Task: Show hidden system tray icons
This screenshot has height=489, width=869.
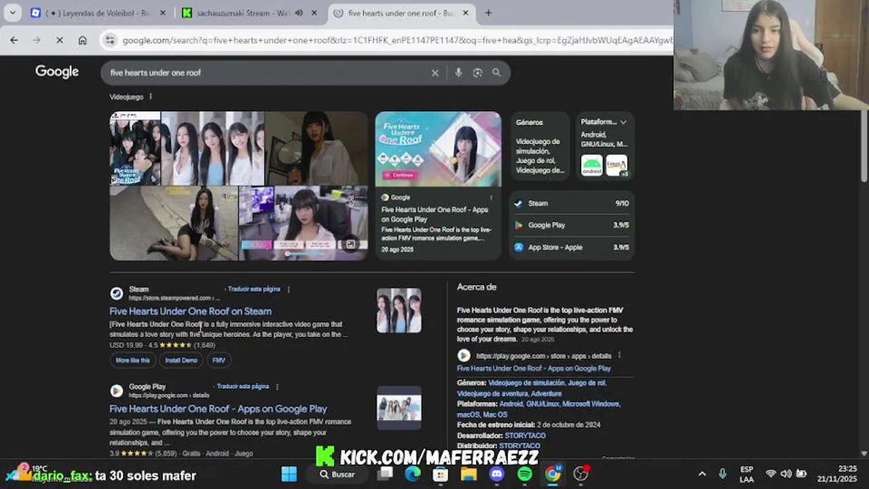Action: [x=702, y=474]
